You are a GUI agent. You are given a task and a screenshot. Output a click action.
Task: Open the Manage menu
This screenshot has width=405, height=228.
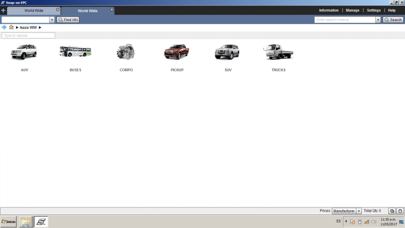click(x=352, y=10)
